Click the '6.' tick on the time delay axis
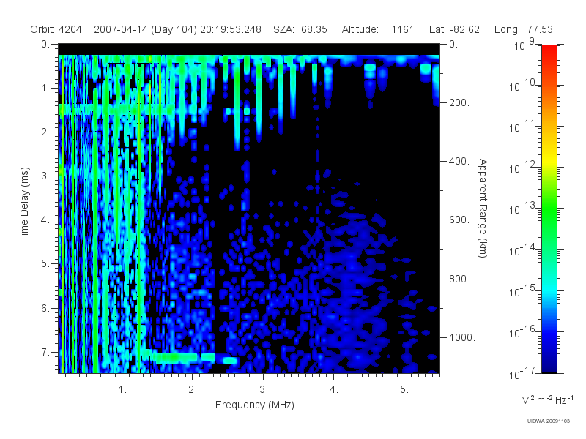Image resolution: width=586 pixels, height=439 pixels. pyautogui.click(x=45, y=308)
